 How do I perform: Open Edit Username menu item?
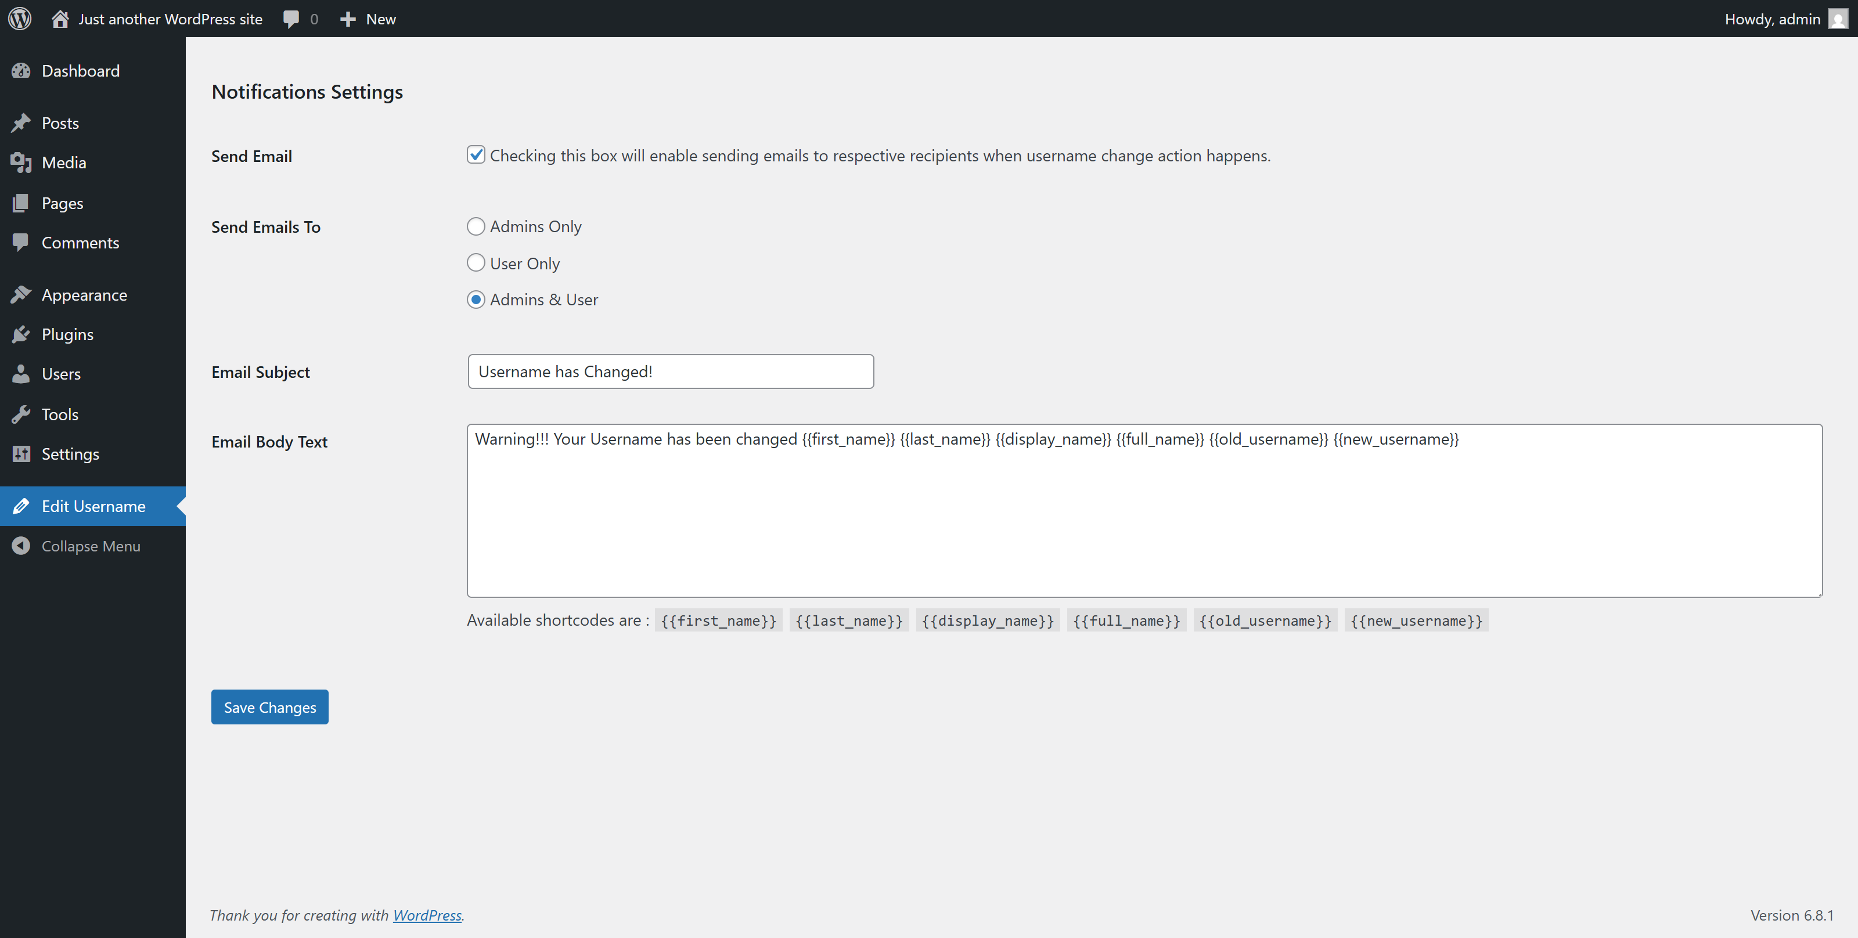click(x=93, y=506)
